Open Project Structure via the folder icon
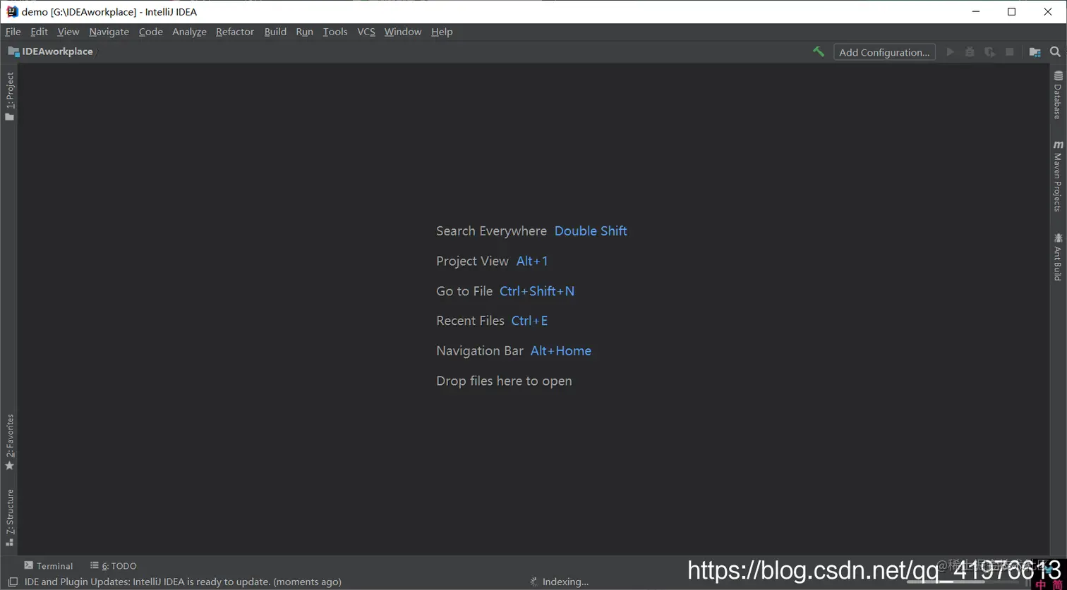This screenshot has width=1067, height=590. (1035, 52)
